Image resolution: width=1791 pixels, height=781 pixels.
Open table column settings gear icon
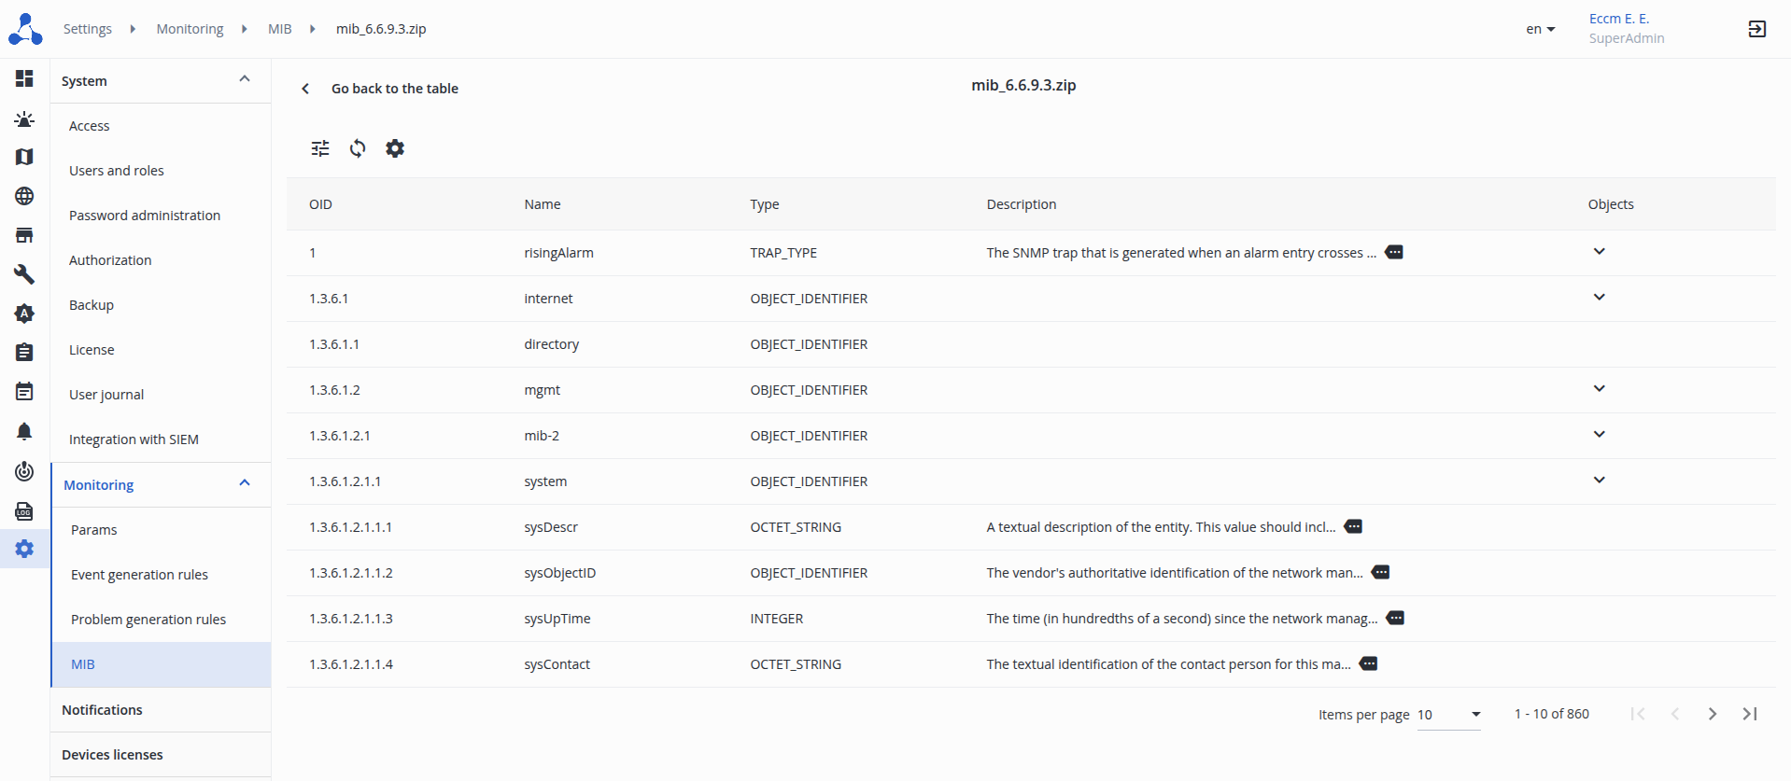click(395, 148)
